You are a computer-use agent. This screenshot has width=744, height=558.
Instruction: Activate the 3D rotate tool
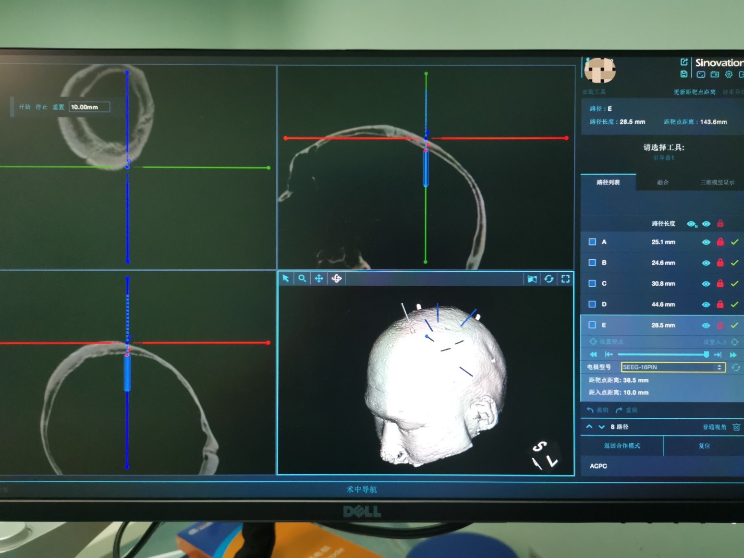pyautogui.click(x=336, y=279)
